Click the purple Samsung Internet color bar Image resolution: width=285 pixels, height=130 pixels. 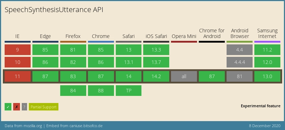tap(268, 42)
